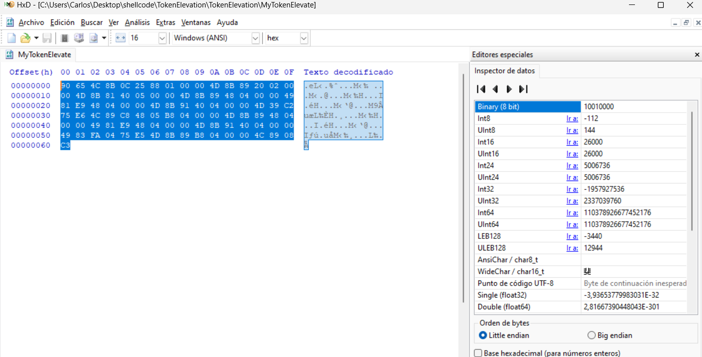The height and width of the screenshot is (357, 702).
Task: Click the data inspector vertical scrollbar
Action: [x=691, y=171]
